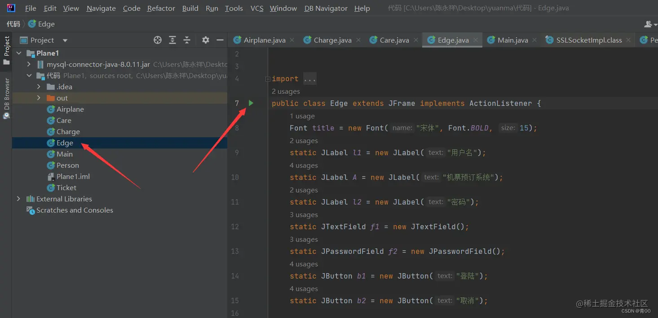Click the Expand All icon in Project panel
The image size is (658, 318).
[172, 40]
